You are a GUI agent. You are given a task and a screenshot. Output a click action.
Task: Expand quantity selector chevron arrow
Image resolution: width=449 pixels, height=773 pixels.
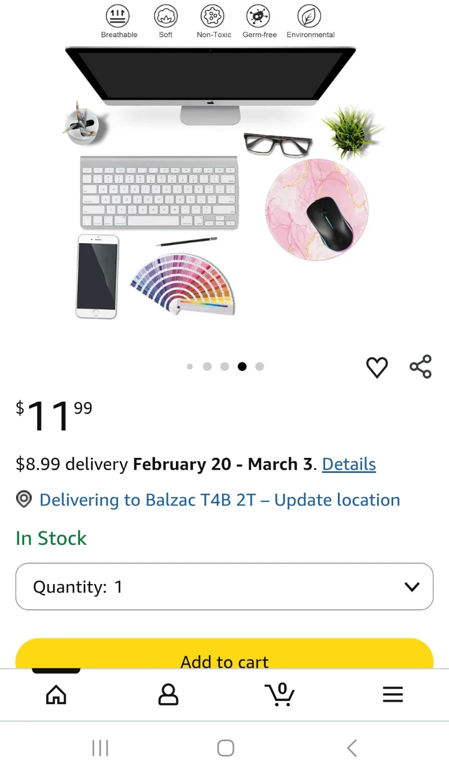point(412,587)
